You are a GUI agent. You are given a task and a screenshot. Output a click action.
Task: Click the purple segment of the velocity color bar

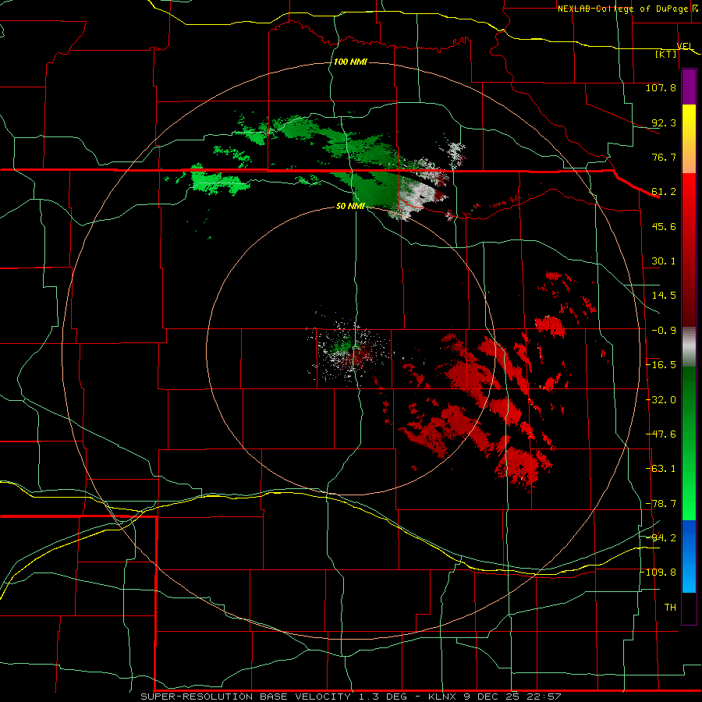point(689,87)
